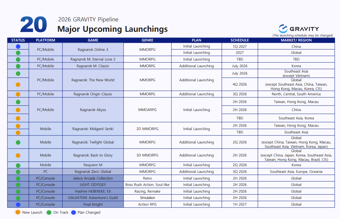
Task: Click orange dot for Ragnarok Abyss China row
Action: pyautogui.click(x=18, y=110)
